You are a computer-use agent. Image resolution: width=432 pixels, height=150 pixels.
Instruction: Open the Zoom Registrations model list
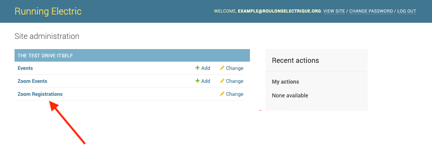pos(40,94)
